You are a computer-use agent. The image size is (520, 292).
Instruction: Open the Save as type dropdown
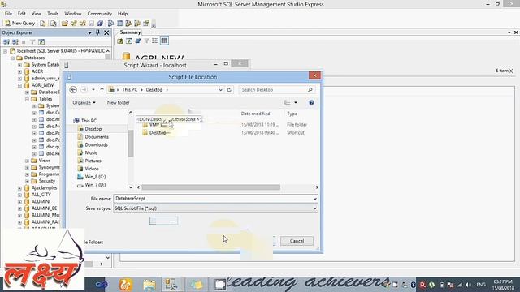314,208
